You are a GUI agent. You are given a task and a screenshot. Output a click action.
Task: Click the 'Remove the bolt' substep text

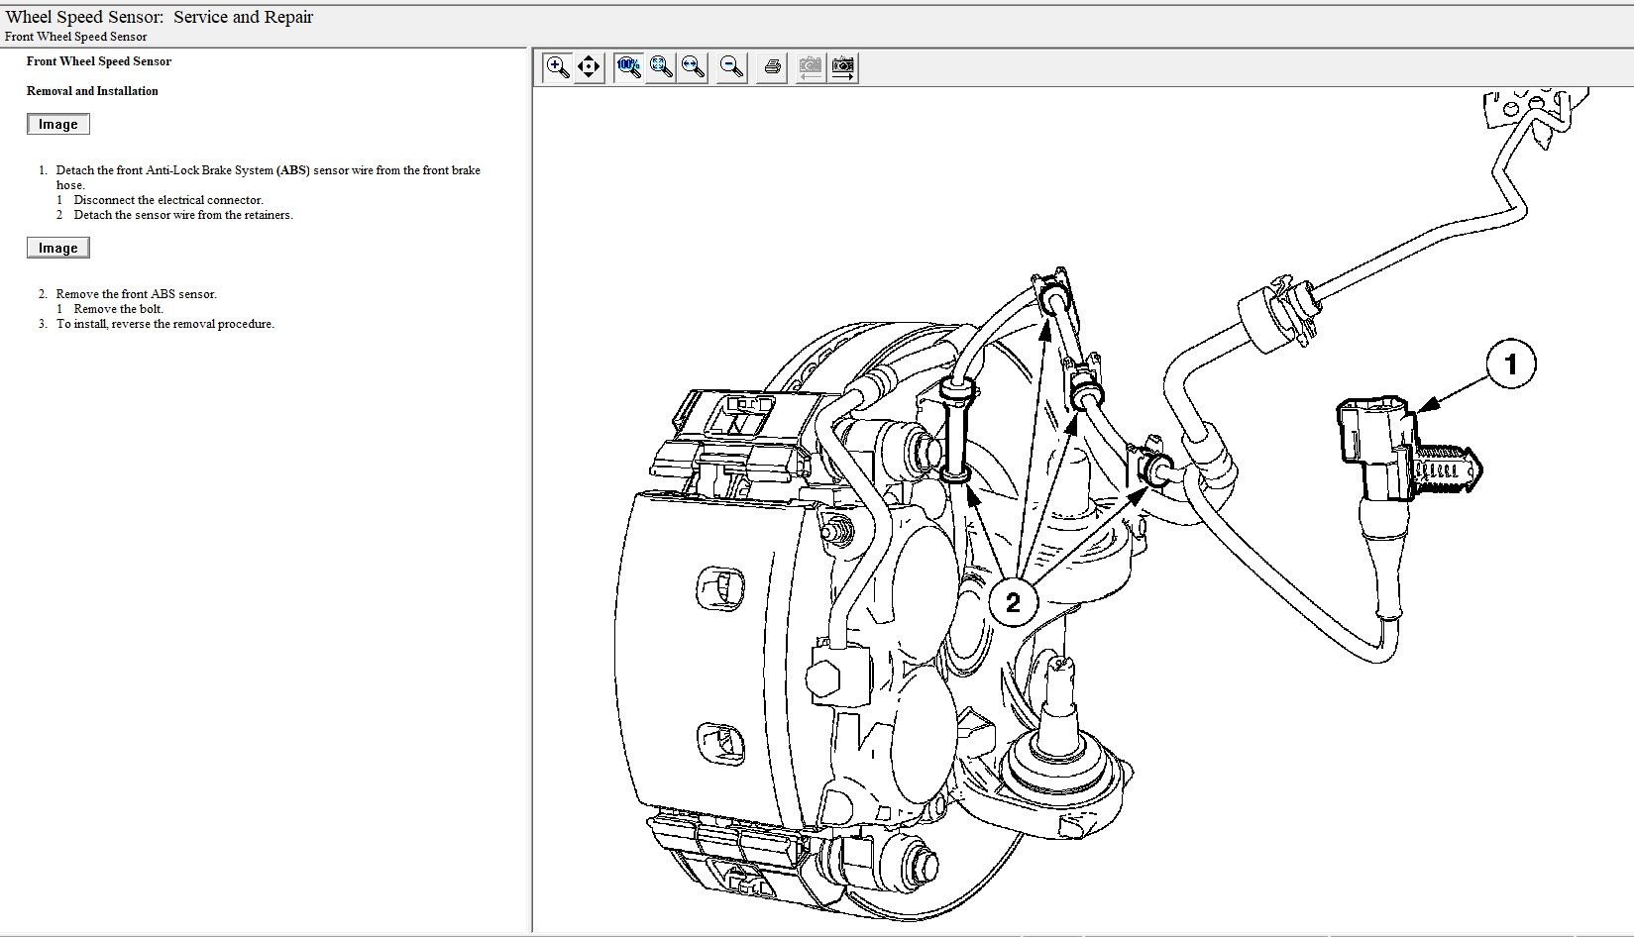pos(118,309)
